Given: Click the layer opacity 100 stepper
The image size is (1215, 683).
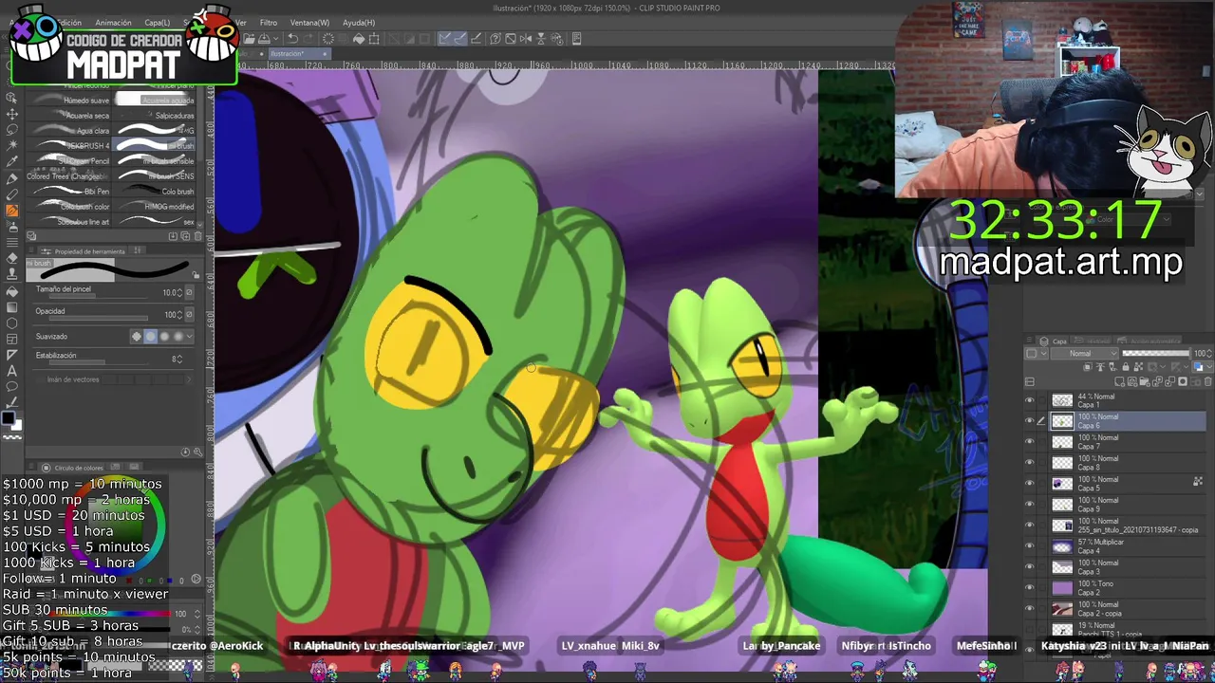Looking at the screenshot, I should click(1209, 353).
